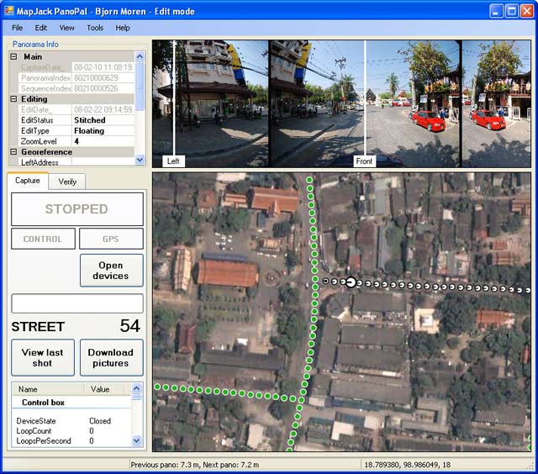The image size is (538, 474).
Task: Collapse the Main property group
Action: [x=13, y=56]
